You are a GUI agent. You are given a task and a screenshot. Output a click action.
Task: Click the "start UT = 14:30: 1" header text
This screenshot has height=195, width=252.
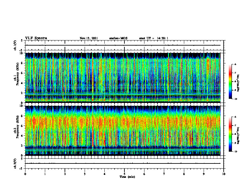click(x=154, y=38)
